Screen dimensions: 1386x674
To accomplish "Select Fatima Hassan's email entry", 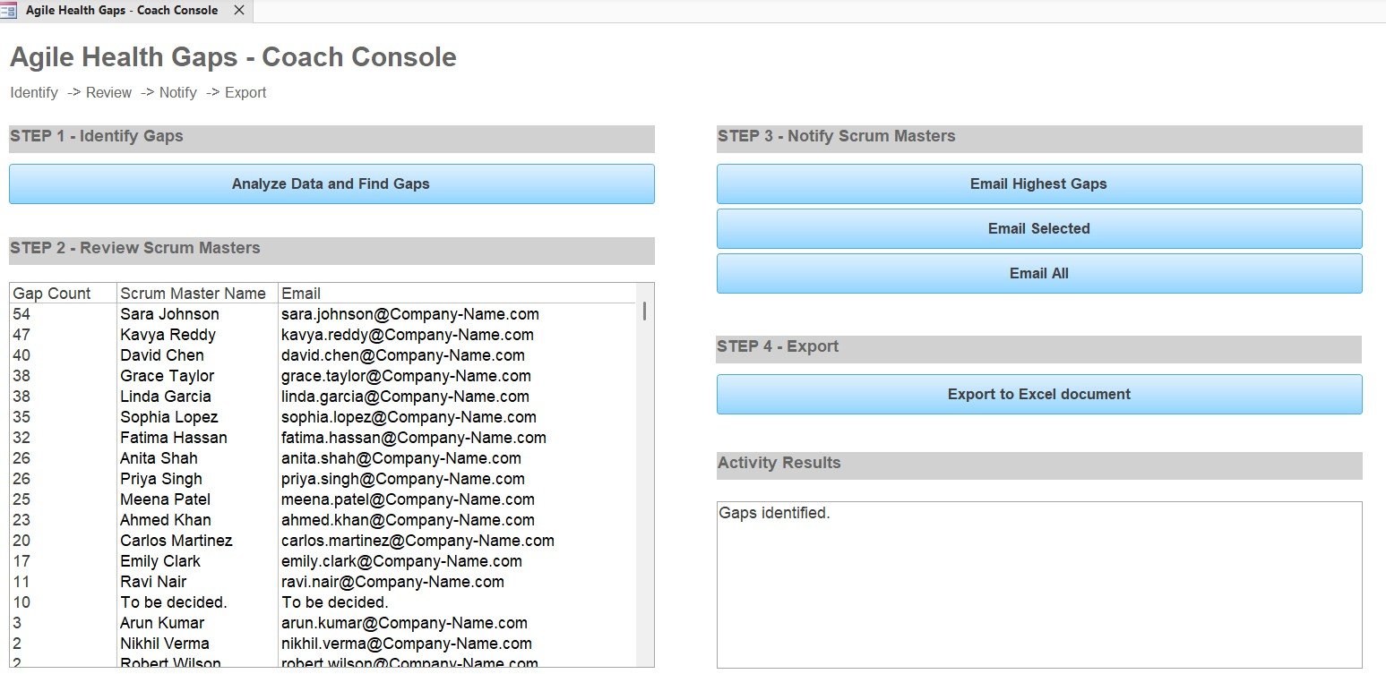I will 413,438.
